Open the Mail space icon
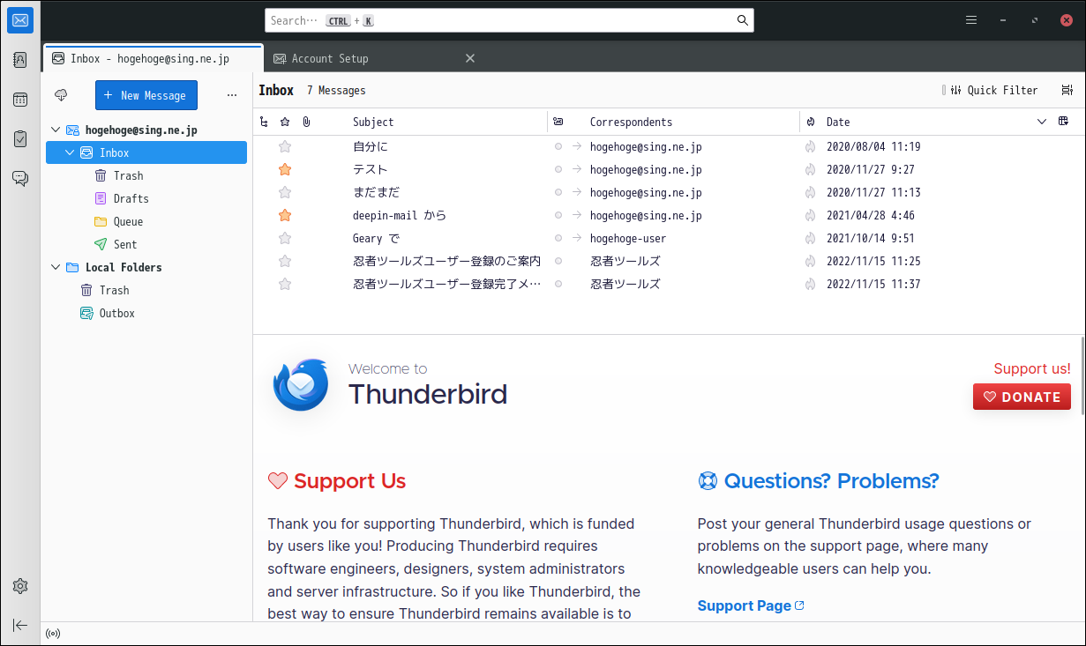 click(x=20, y=20)
